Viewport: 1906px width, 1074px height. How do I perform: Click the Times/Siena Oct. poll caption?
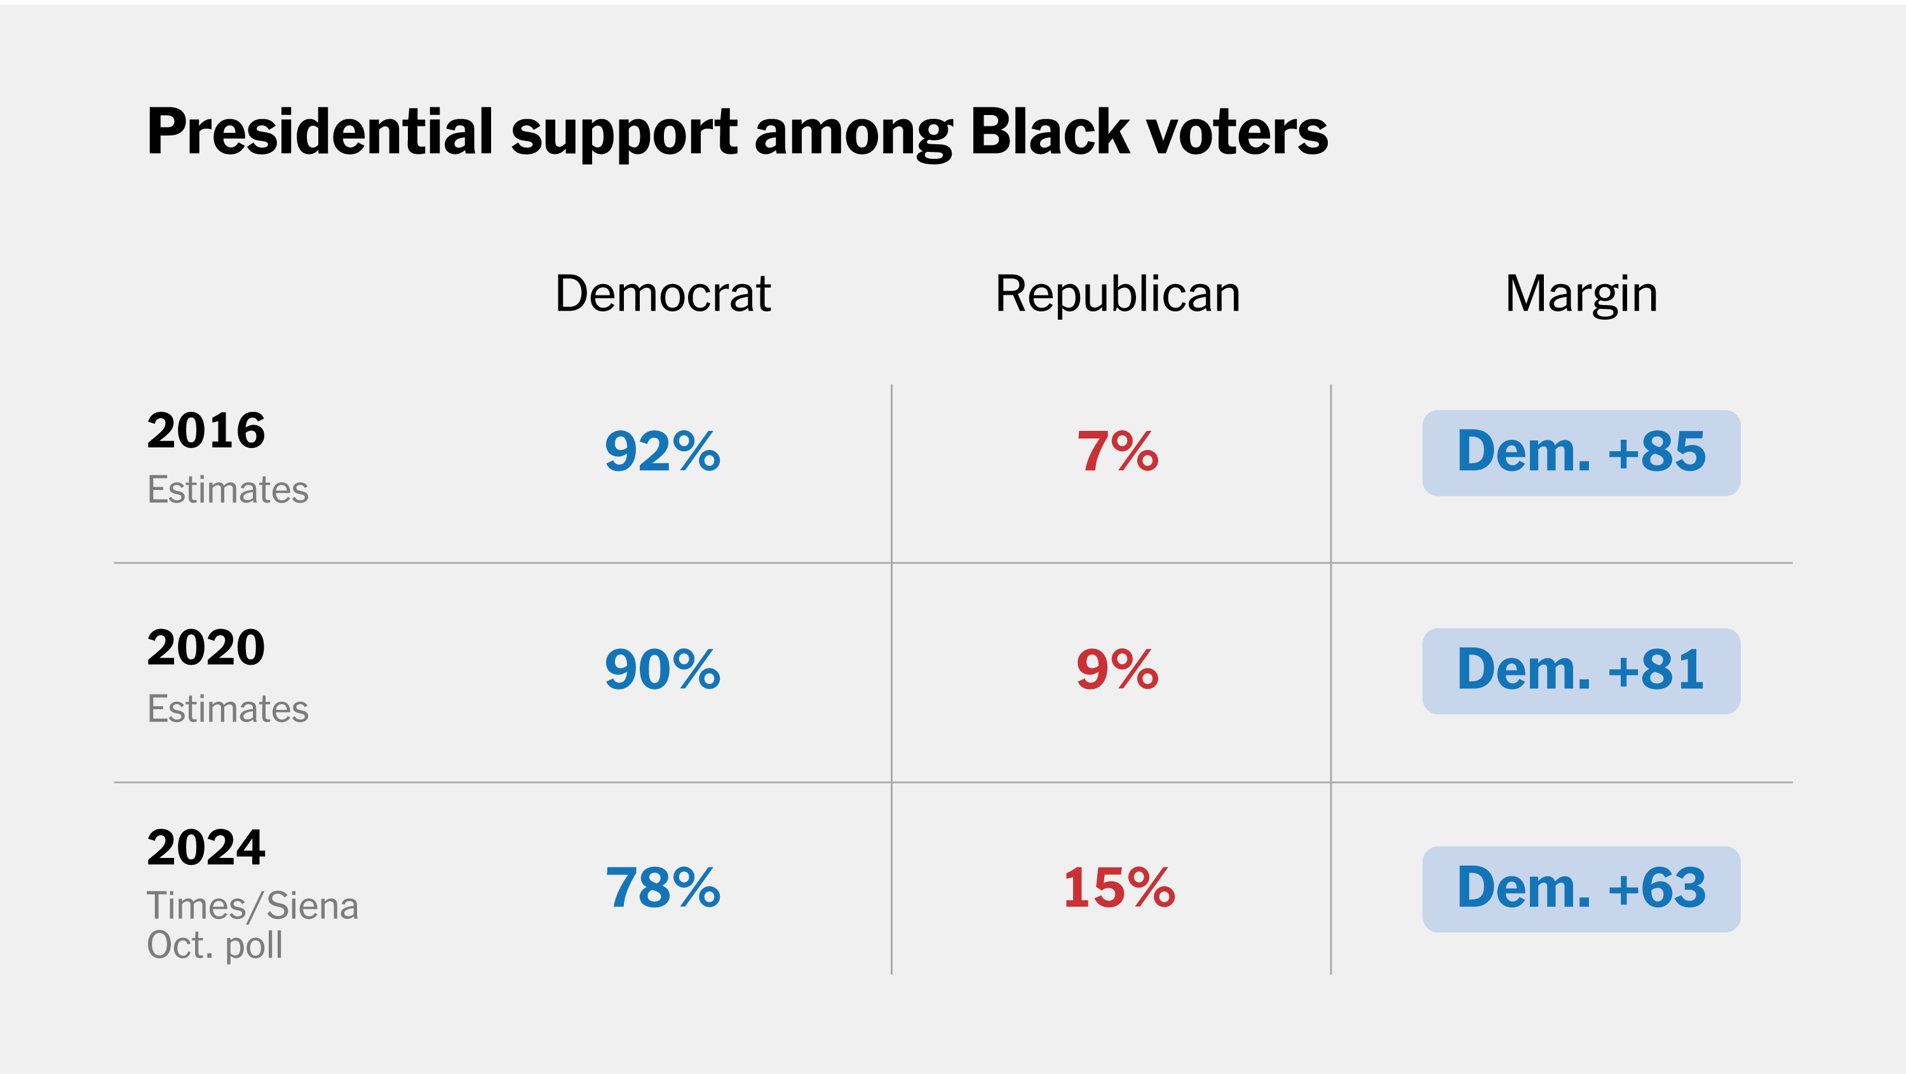(x=252, y=925)
